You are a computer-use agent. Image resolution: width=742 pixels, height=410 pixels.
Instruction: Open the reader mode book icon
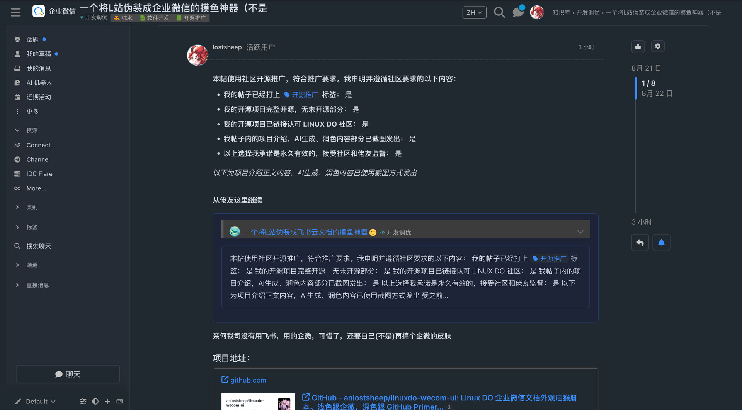click(638, 47)
